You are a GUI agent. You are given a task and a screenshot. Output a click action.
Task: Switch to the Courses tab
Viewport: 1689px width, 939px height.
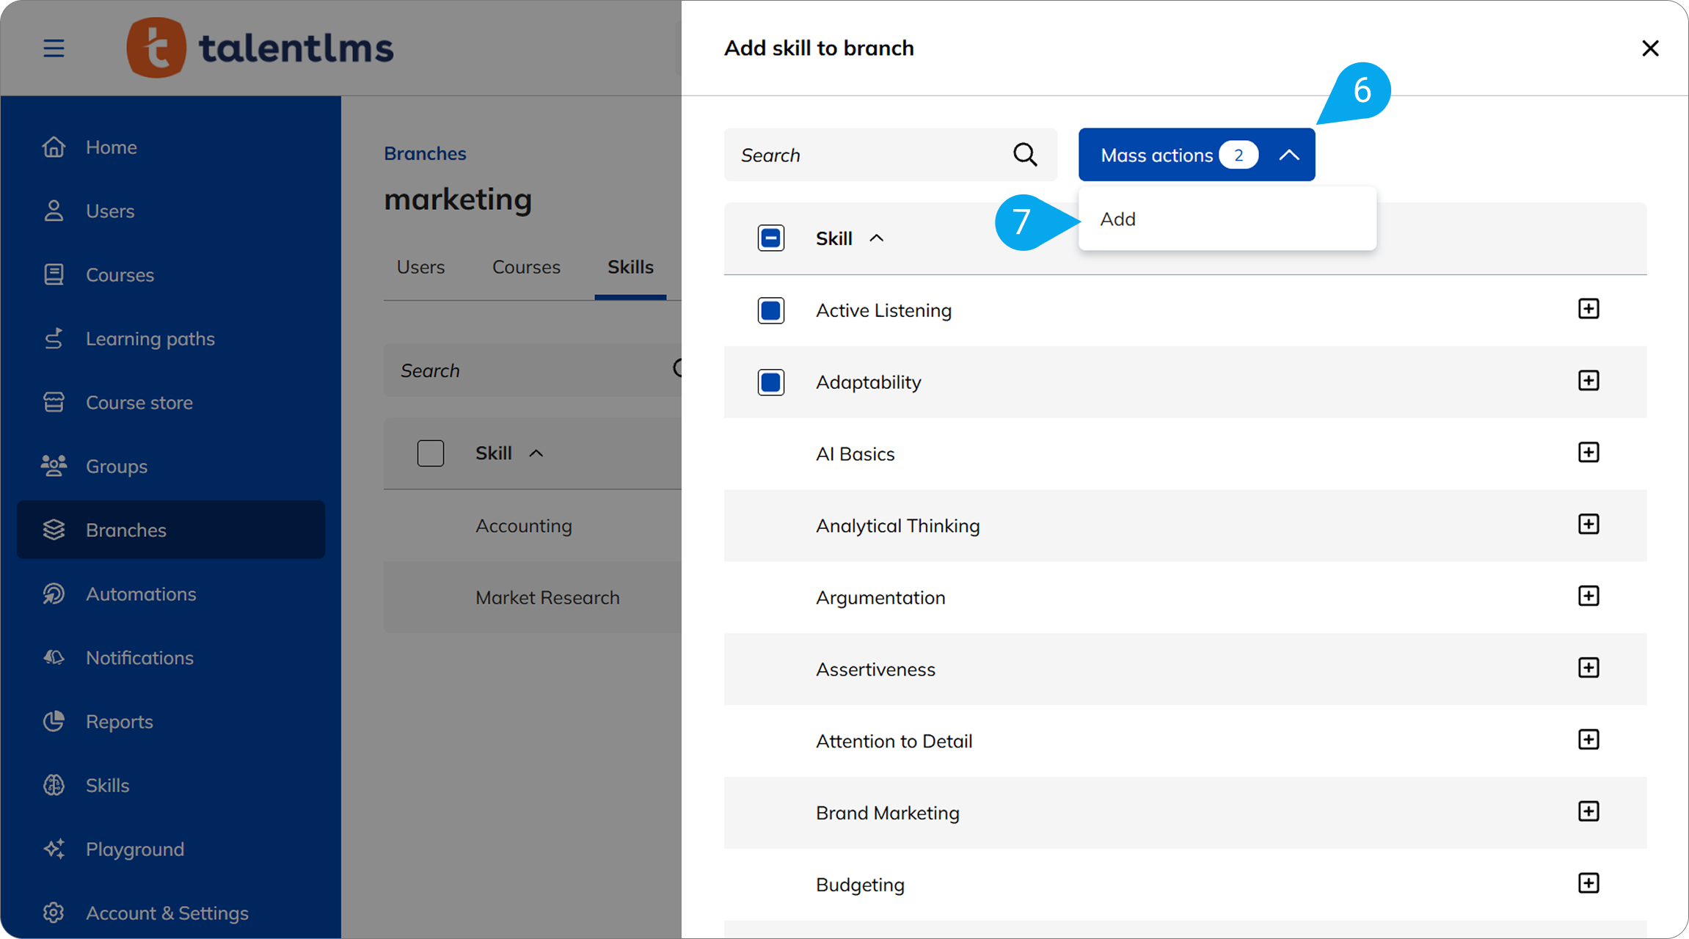point(526,267)
